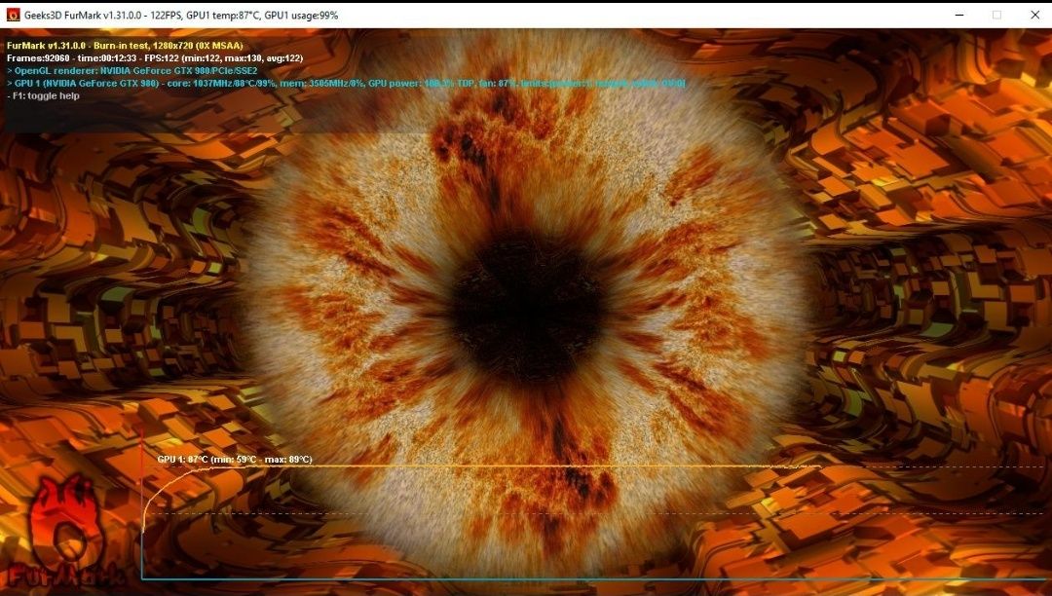
Task: Click the 'OpenGL renderer: NVIDIA GeForce GTX 980' line
Action: 132,70
